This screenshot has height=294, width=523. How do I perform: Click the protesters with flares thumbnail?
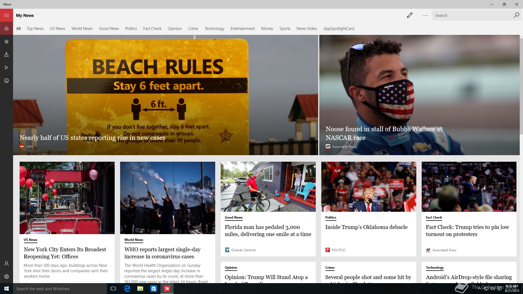(168, 198)
